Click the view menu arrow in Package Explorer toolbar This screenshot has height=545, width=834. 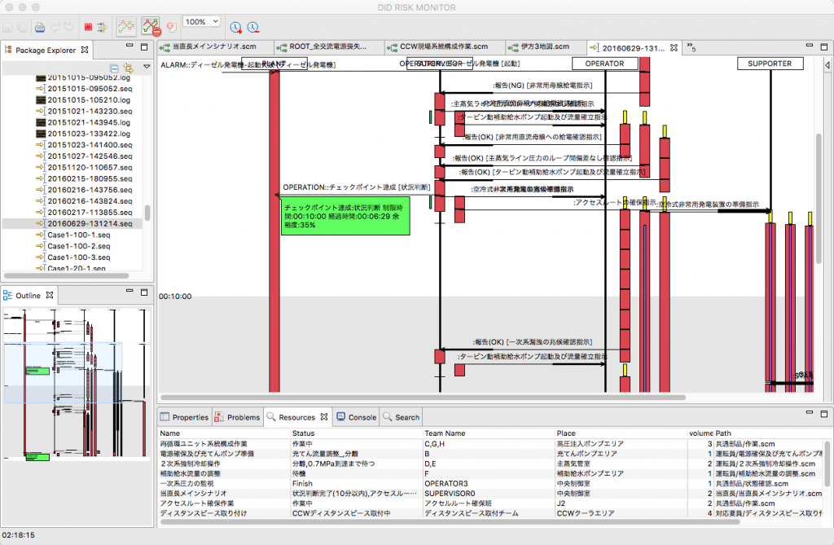[x=147, y=66]
